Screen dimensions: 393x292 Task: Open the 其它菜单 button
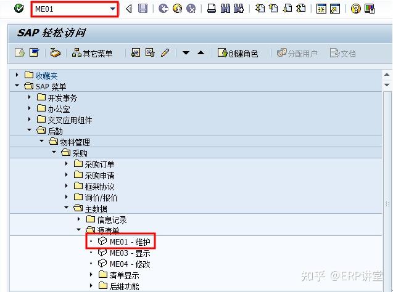tap(92, 53)
